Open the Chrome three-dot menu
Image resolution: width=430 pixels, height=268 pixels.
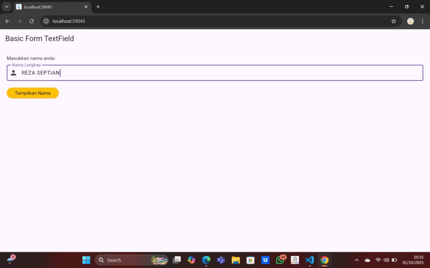[x=422, y=21]
